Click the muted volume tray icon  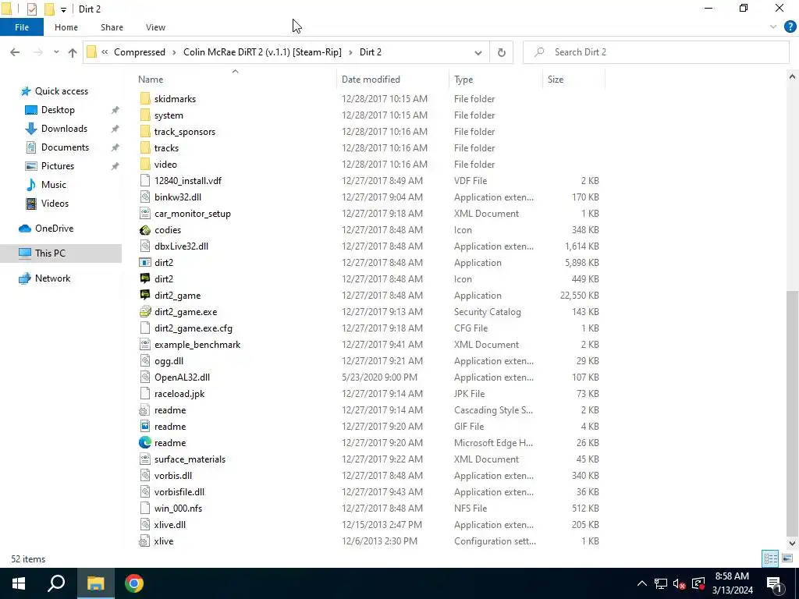click(679, 583)
